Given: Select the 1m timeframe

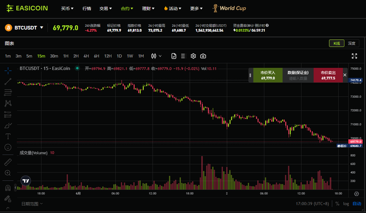Looking at the screenshot, I should (8, 56).
